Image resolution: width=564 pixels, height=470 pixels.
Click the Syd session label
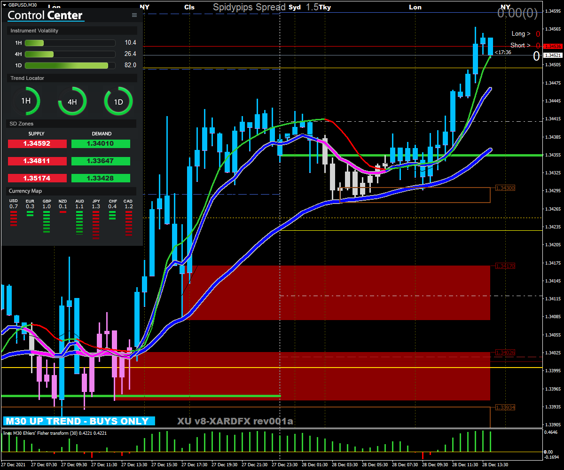coord(295,7)
